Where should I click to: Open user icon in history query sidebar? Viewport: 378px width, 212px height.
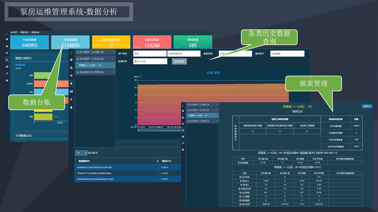pyautogui.click(x=71, y=107)
